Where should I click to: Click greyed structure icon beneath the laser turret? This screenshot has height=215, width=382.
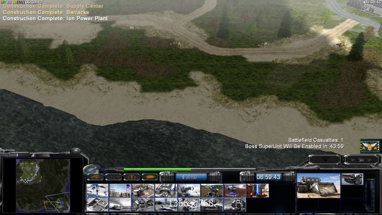(x=212, y=205)
